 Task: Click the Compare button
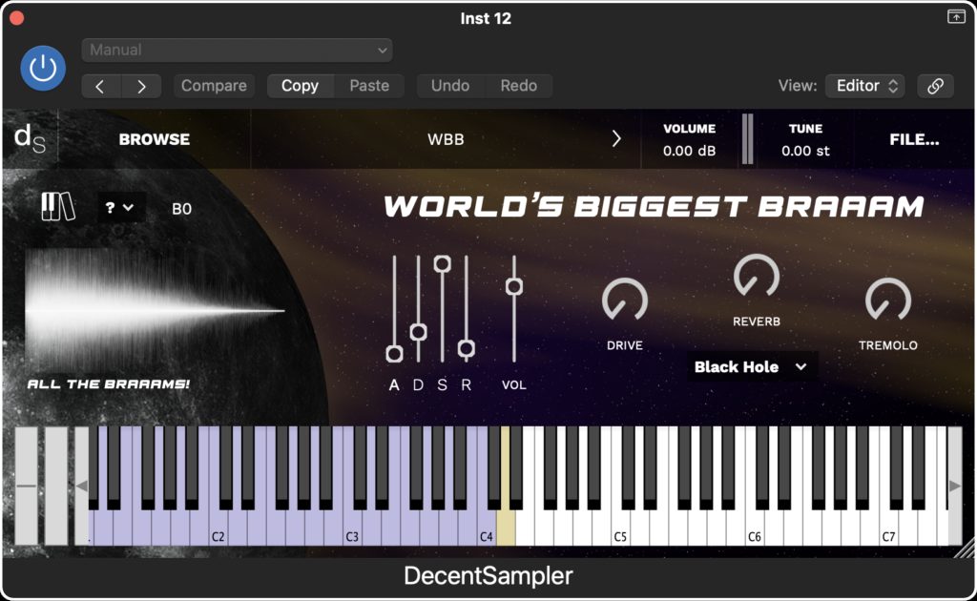[214, 86]
